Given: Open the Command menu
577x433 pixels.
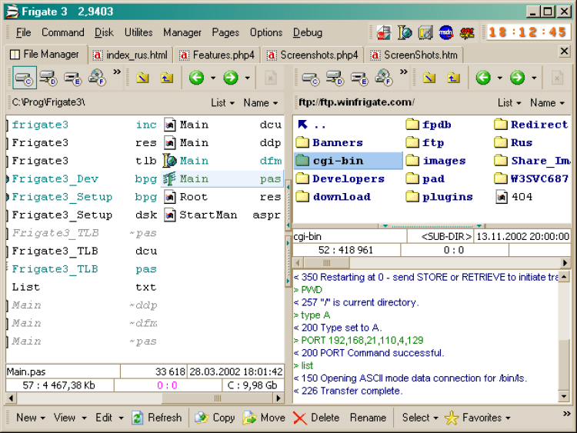Looking at the screenshot, I should pos(62,33).
